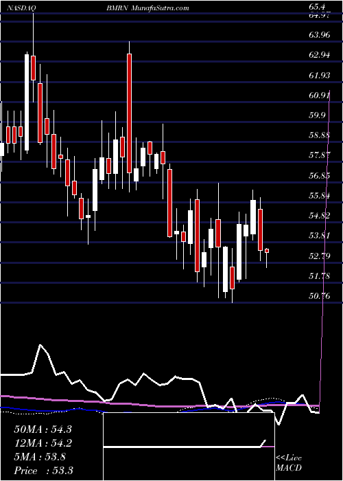Screen dimensions: 343x481
Task: Click the 50MA : 54.3 readout
Action: 43,429
